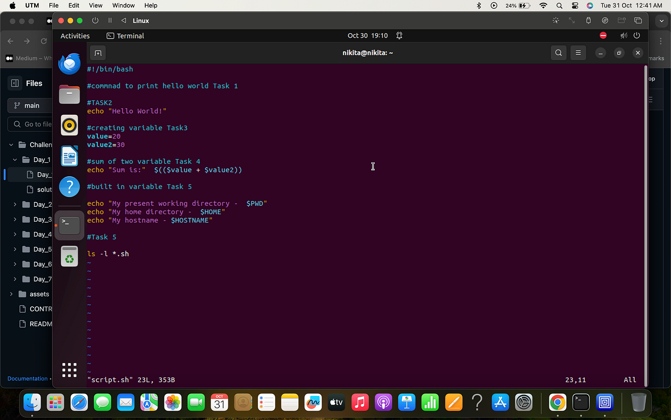The image size is (671, 420).
Task: Click the Documentation link
Action: click(x=27, y=378)
